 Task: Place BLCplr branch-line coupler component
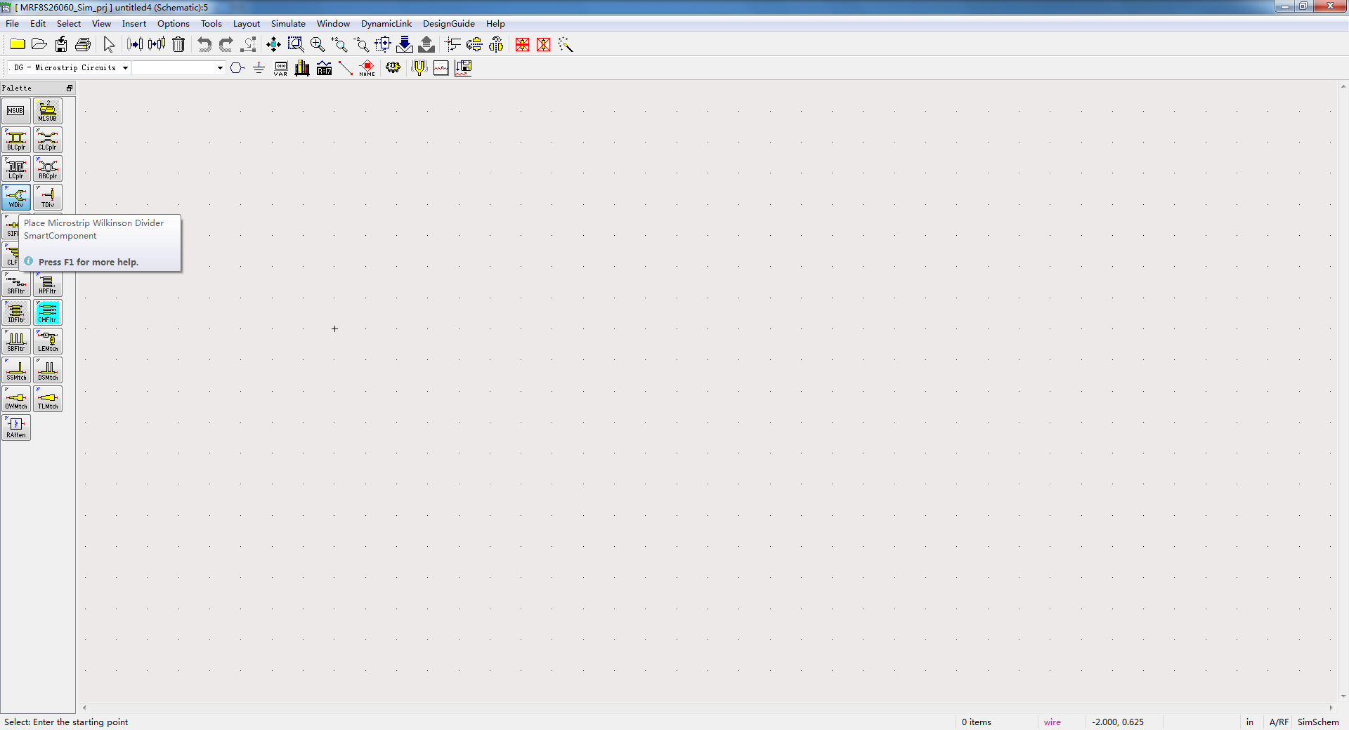16,140
